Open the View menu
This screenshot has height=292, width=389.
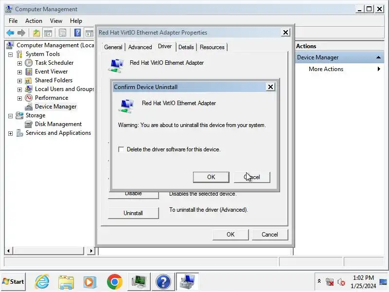[56, 21]
